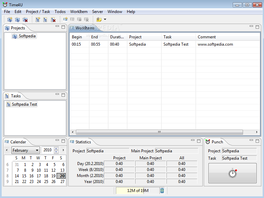Screen dimensions: 264x198
Task: Click the Begin column header
Action: 80,37
